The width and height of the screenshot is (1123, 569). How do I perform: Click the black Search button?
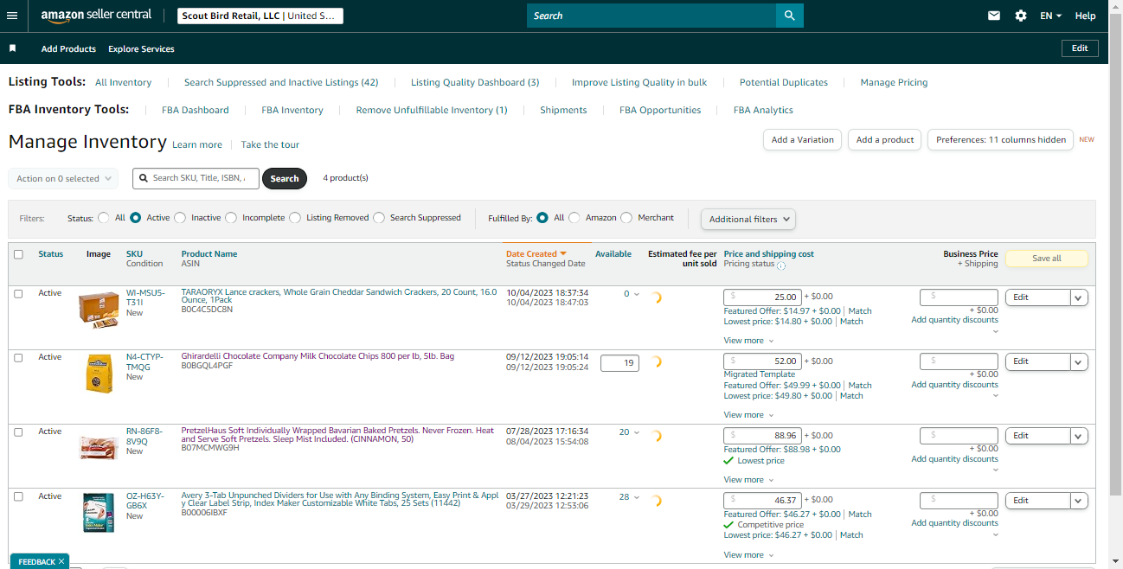pyautogui.click(x=285, y=178)
